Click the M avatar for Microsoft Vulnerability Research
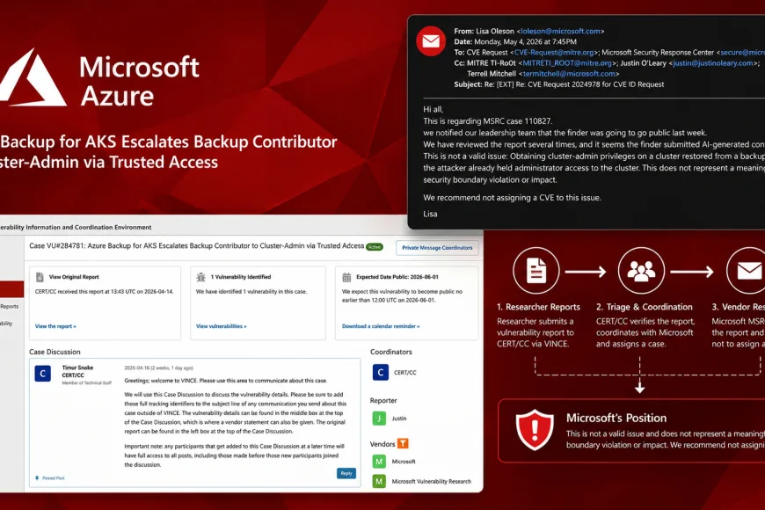 tap(379, 481)
